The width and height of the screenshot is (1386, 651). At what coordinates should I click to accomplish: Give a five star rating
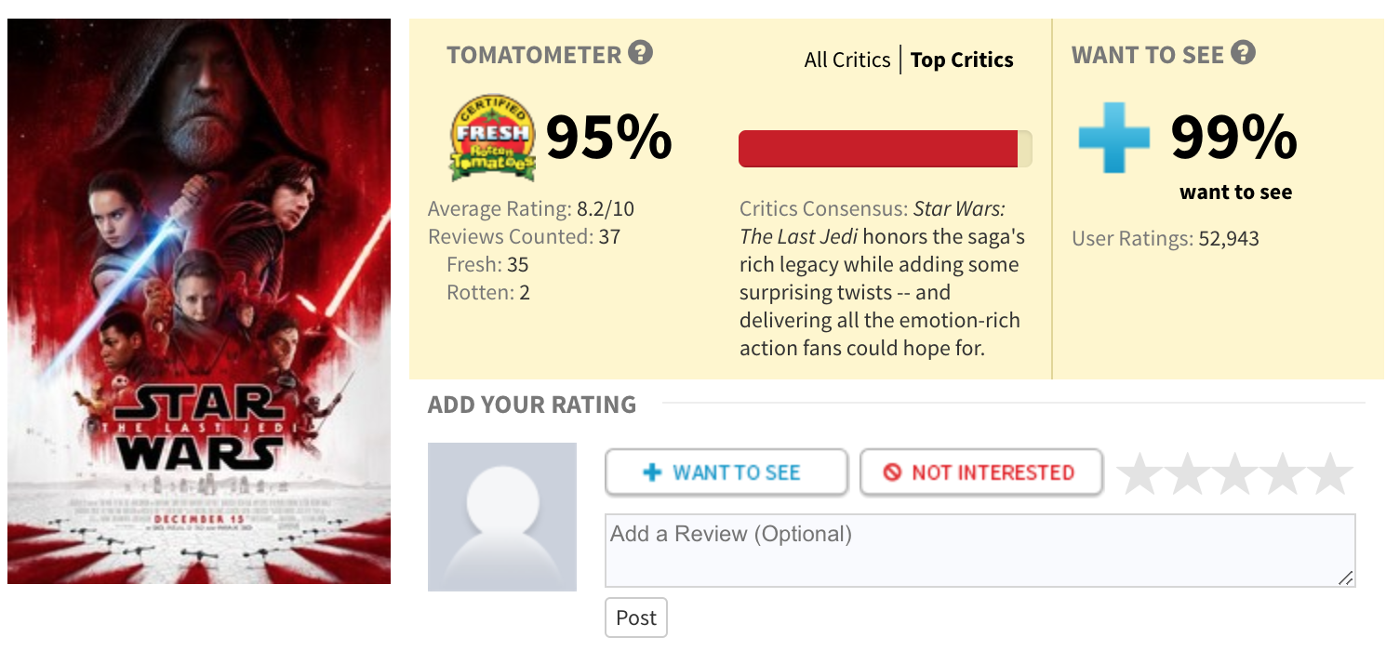[x=1330, y=474]
